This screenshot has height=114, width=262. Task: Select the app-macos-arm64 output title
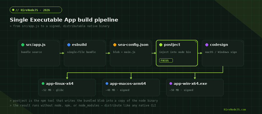pos(128,84)
